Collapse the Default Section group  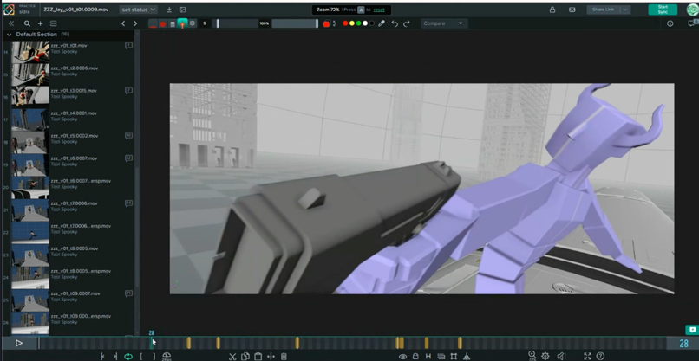tap(10, 35)
